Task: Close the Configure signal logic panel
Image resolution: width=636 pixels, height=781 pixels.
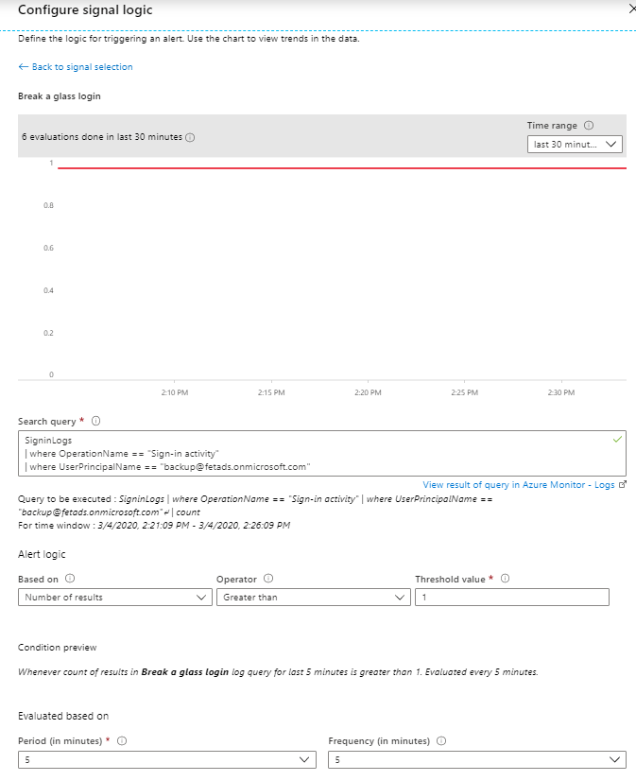Action: click(x=631, y=8)
